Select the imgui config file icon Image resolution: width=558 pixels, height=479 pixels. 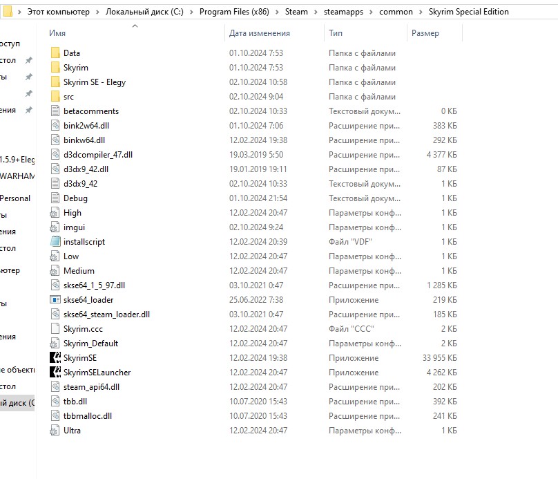(55, 227)
